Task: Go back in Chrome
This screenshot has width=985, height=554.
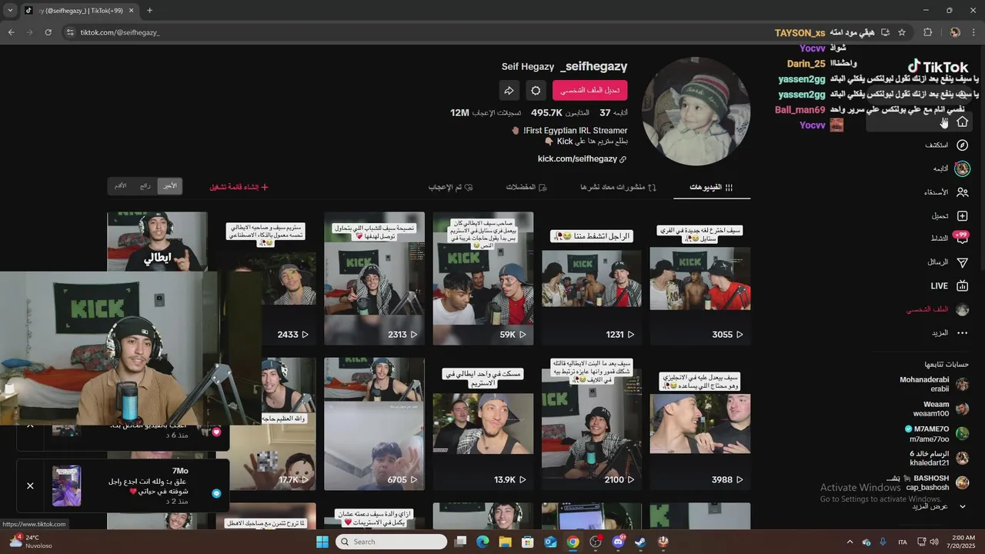Action: click(11, 32)
